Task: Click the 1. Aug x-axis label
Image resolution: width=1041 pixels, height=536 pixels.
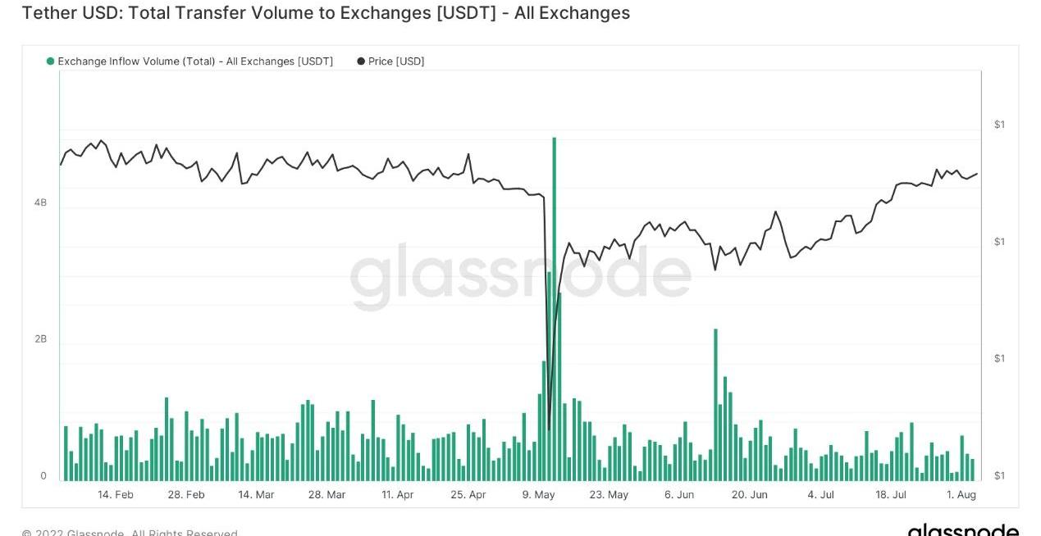Action: [961, 495]
